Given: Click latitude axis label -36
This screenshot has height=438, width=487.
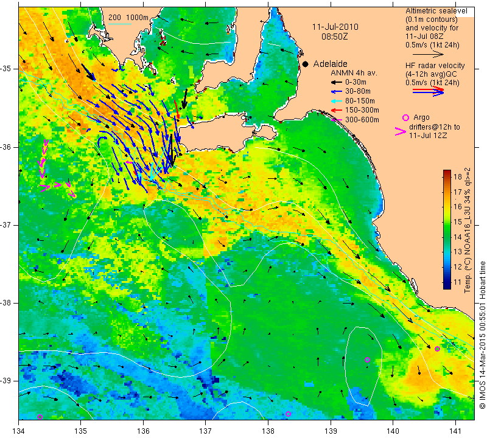Looking at the screenshot, I should click(x=6, y=147).
